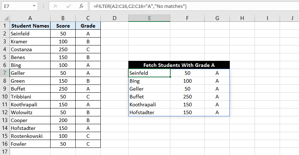Select row 16 header
The image size is (299, 155).
coord(5,144)
